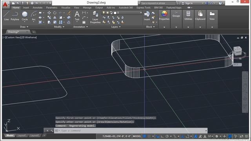
Task: Click the Stretch tool icon
Action: (49, 22)
